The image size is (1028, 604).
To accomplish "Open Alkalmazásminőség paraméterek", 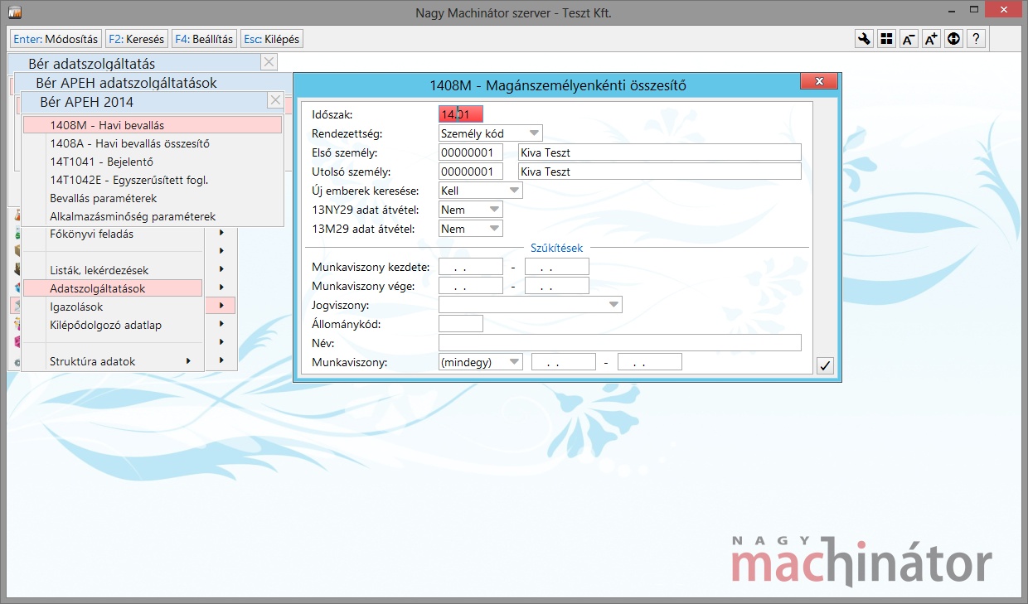I will (x=153, y=216).
